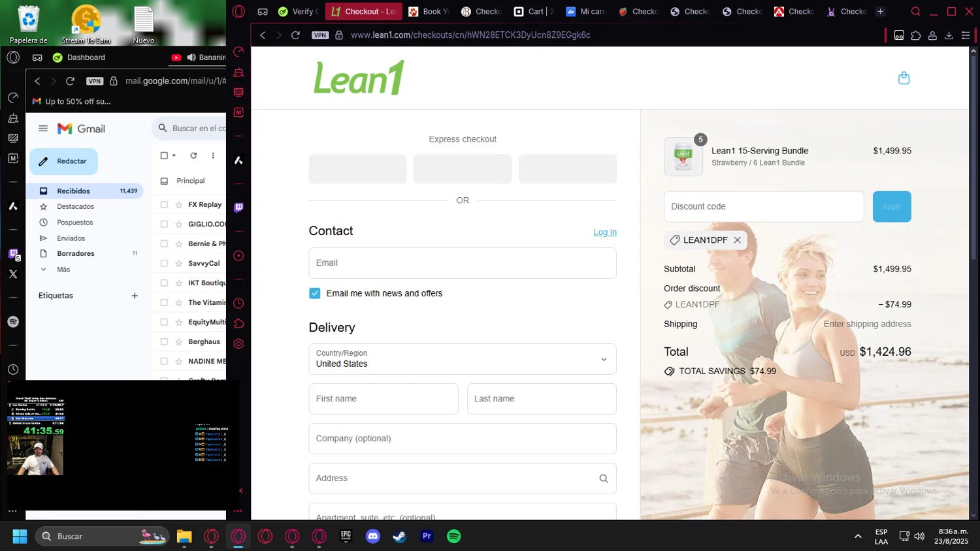Click the Email input field
This screenshot has width=980, height=551.
[463, 263]
